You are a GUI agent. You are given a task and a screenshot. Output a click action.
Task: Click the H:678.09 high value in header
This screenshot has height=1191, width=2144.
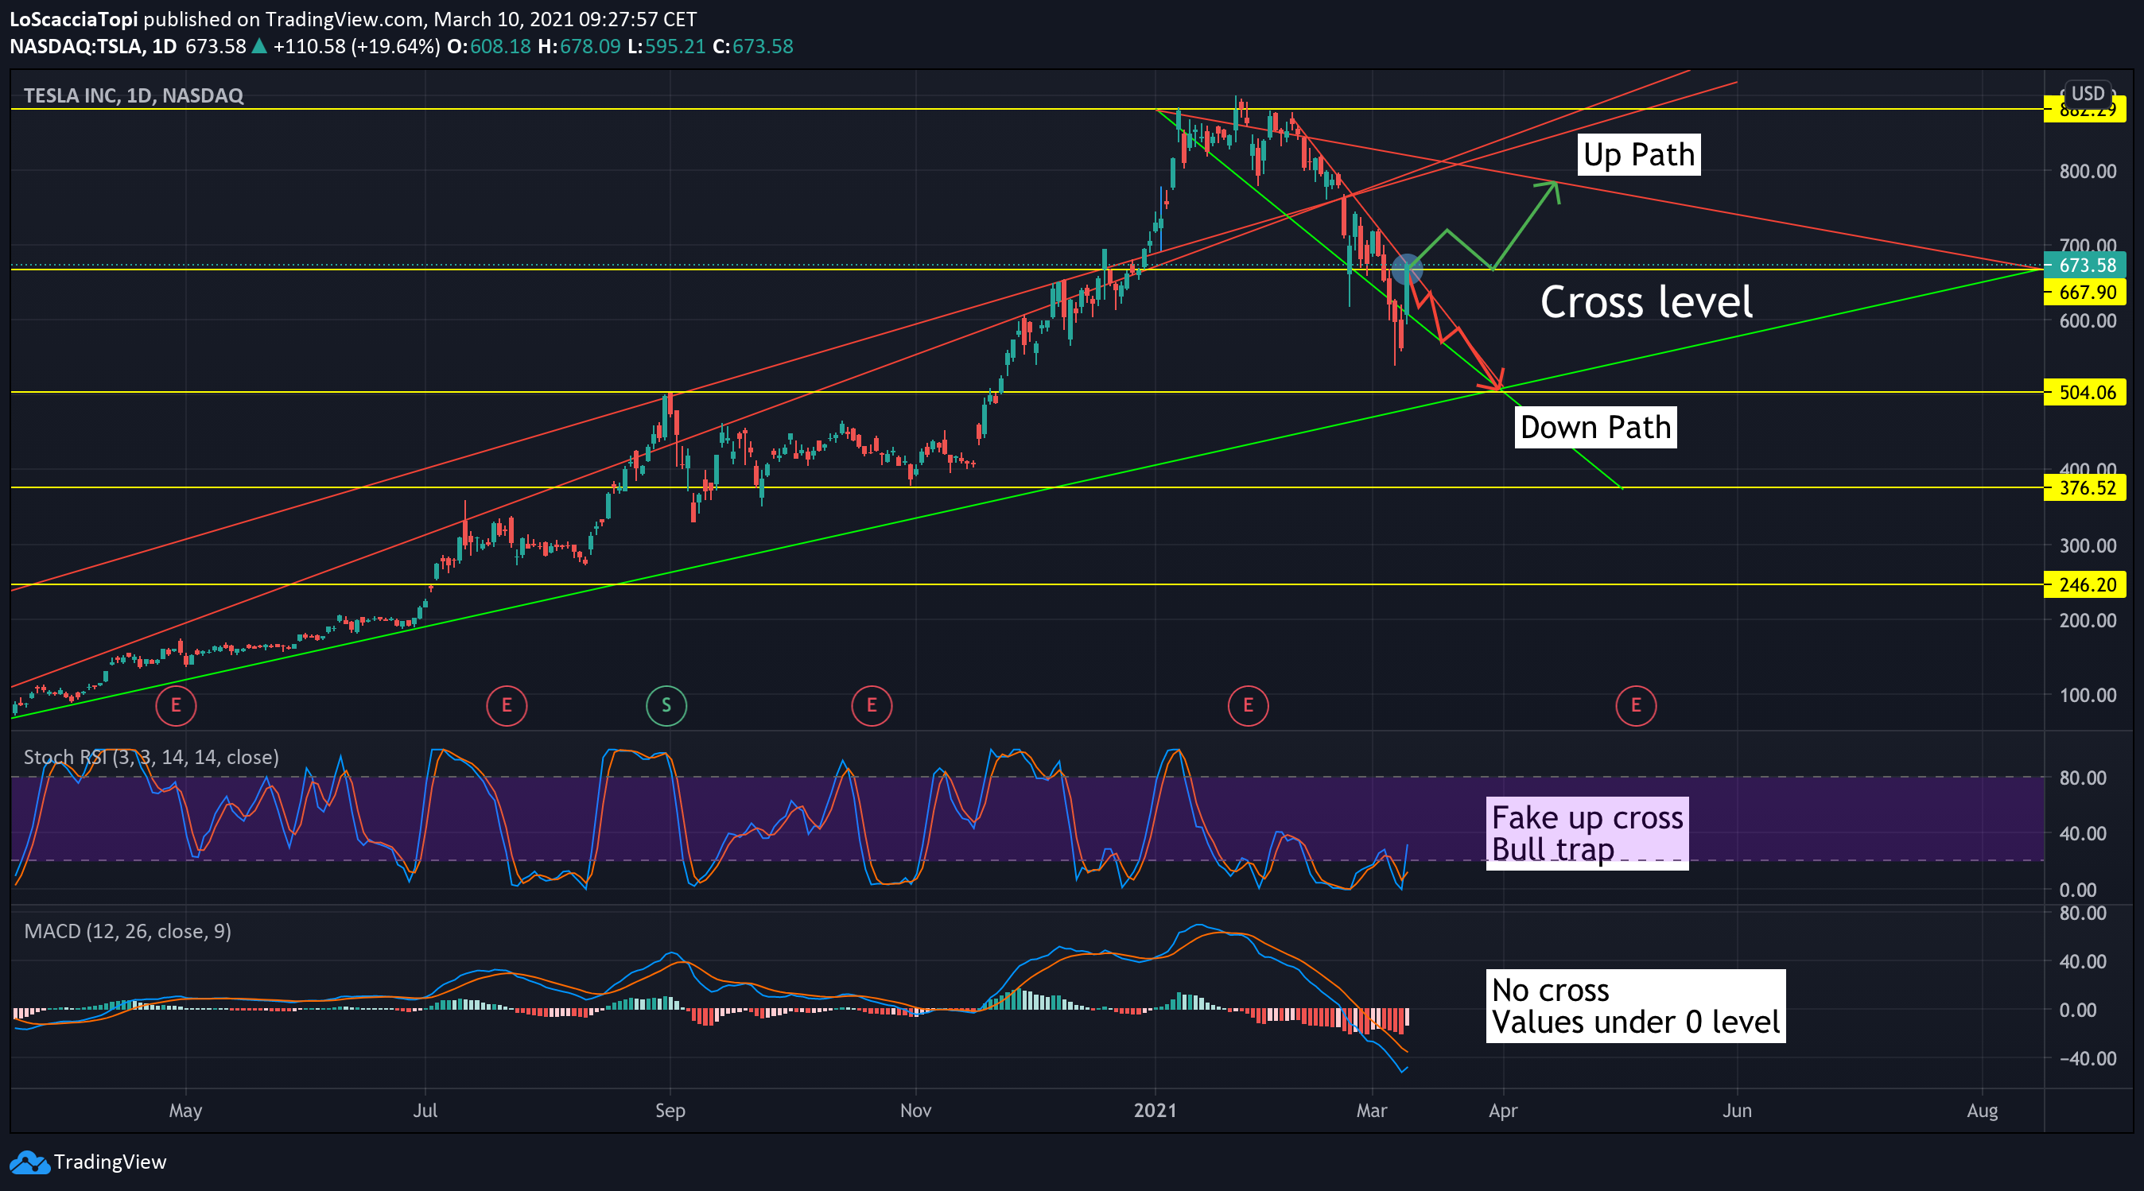click(579, 47)
